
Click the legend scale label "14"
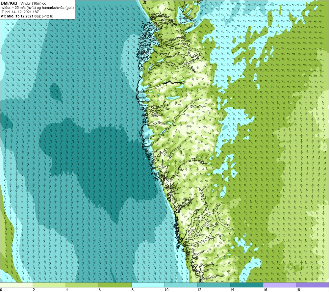[232, 290]
